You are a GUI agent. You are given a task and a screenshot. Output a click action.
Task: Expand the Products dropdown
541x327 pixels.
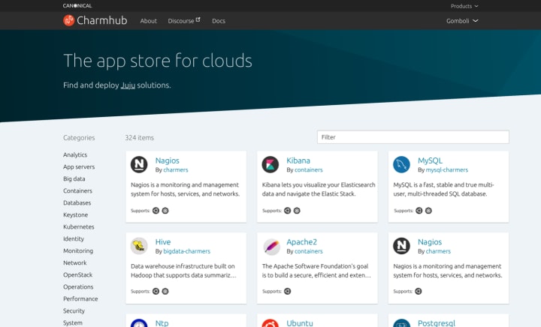464,6
